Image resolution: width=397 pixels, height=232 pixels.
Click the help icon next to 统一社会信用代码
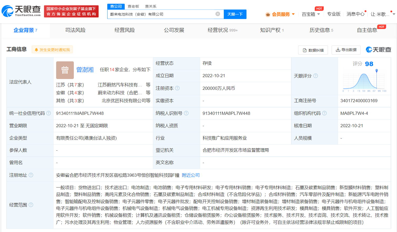coord(49,113)
